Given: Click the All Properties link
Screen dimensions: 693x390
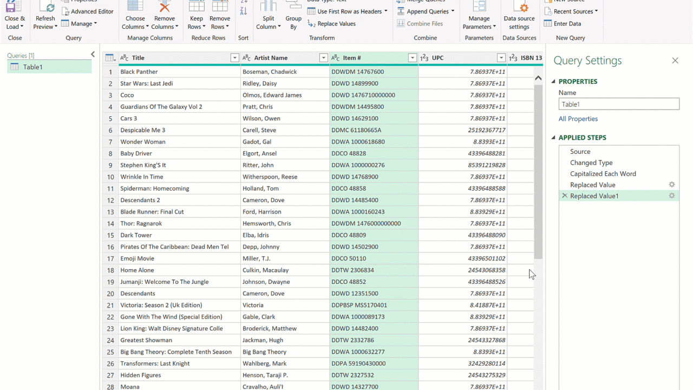Looking at the screenshot, I should [578, 119].
